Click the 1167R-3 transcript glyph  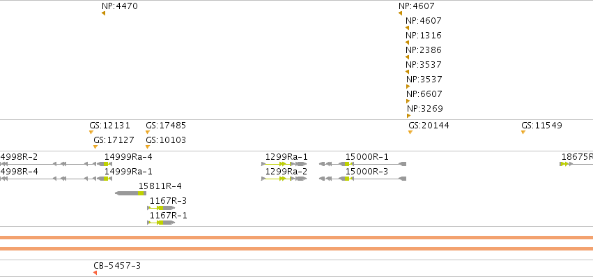coord(161,208)
